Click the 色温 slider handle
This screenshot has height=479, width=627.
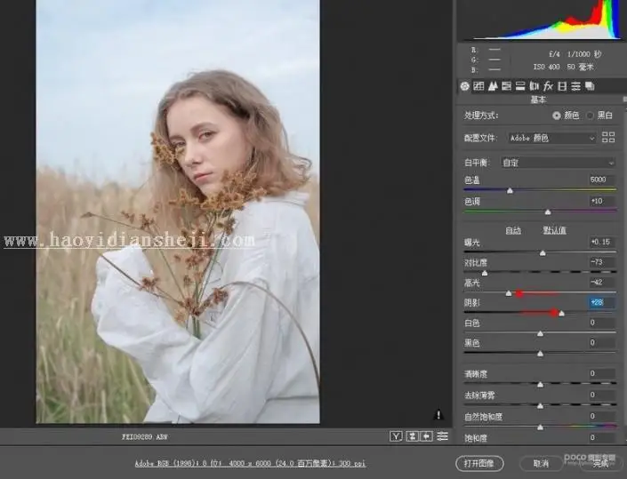pos(510,190)
